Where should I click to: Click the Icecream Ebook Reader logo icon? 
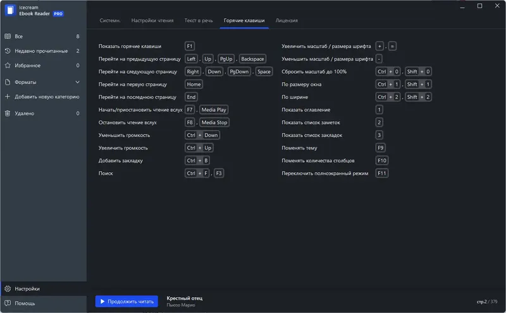(10, 10)
